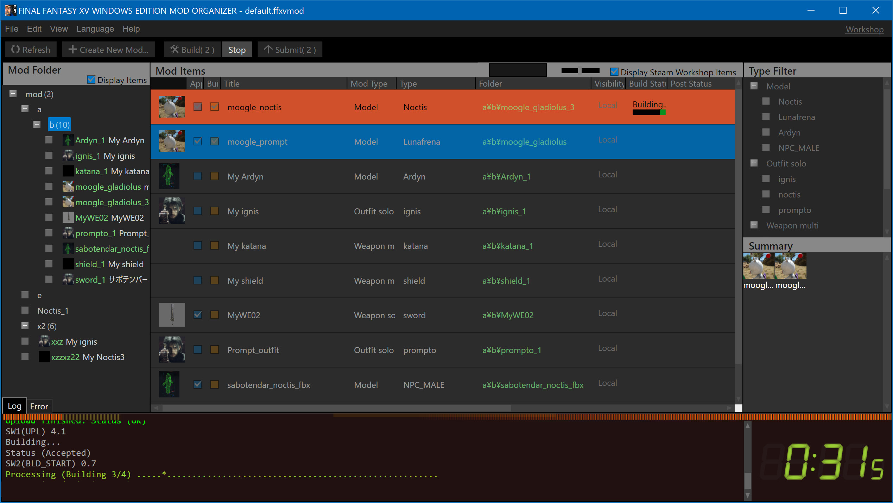
Task: Click the green Ardyn_1 model icon in the tree
Action: tap(68, 140)
